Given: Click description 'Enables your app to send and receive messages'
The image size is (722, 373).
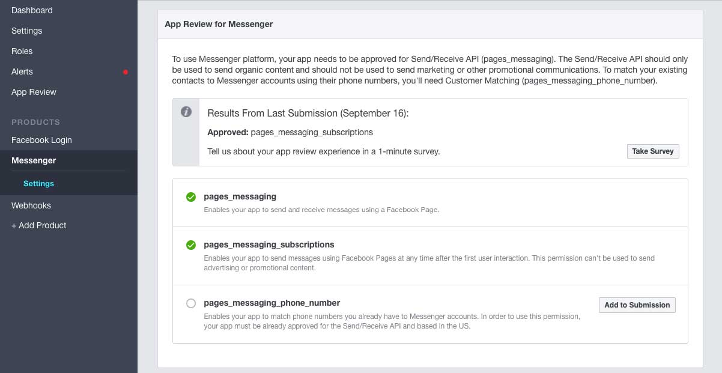Looking at the screenshot, I should pyautogui.click(x=321, y=210).
